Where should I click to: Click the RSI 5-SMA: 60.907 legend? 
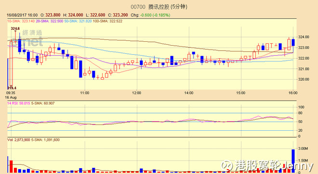[43, 103]
